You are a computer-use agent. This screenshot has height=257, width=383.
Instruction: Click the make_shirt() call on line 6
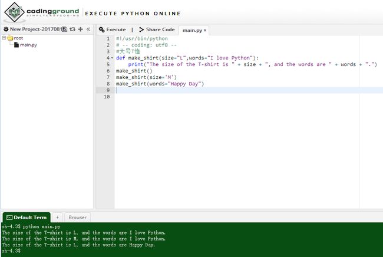tap(134, 71)
